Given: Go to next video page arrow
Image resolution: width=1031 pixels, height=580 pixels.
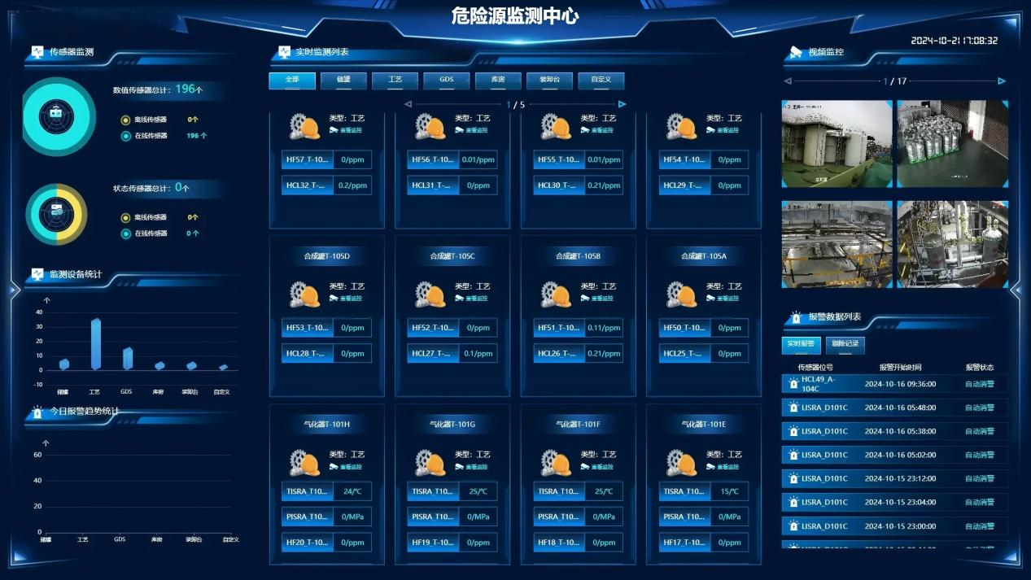Looking at the screenshot, I should click(x=1002, y=81).
